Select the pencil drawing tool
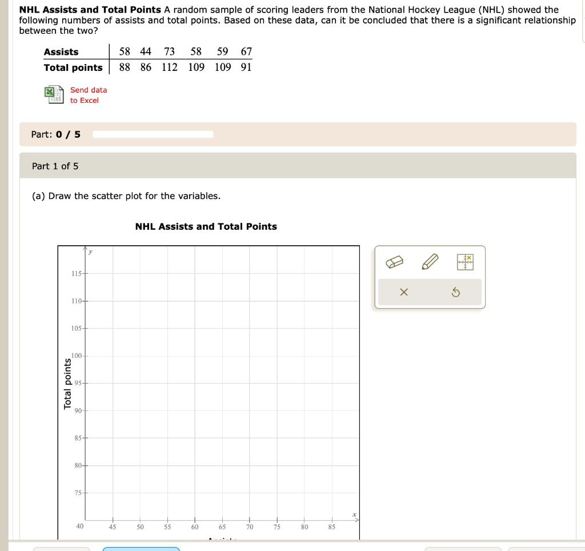Image resolution: width=585 pixels, height=551 pixels. [429, 262]
